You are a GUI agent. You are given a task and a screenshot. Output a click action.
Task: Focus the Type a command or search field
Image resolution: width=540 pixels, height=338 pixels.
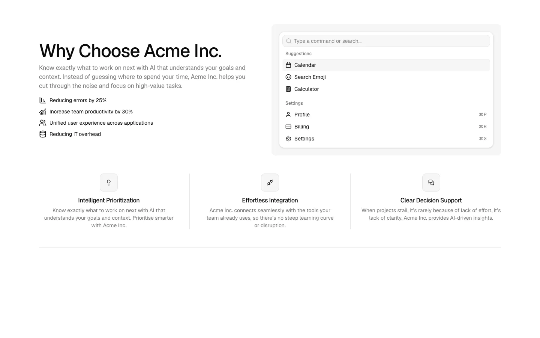(x=386, y=41)
